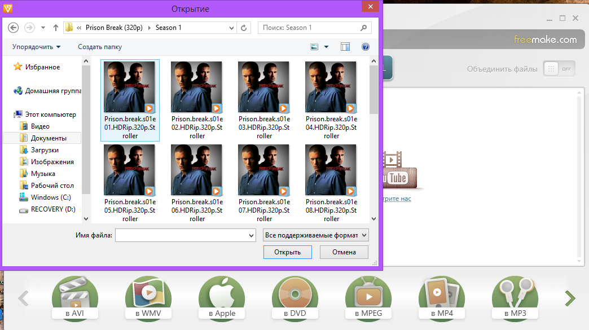Click the file list vertical scrollbar
The height and width of the screenshot is (330, 589).
(373, 141)
